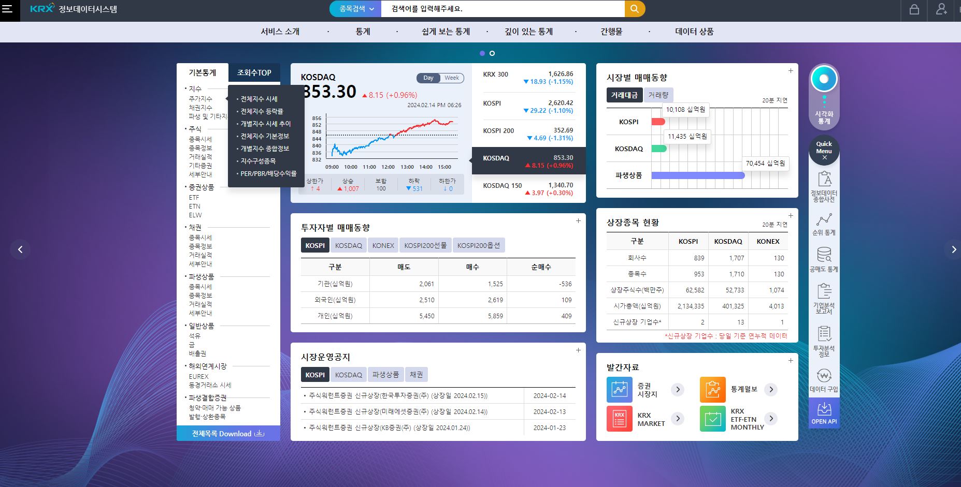Open 전체지수 시세 submenu item
The height and width of the screenshot is (487, 961).
pyautogui.click(x=259, y=99)
